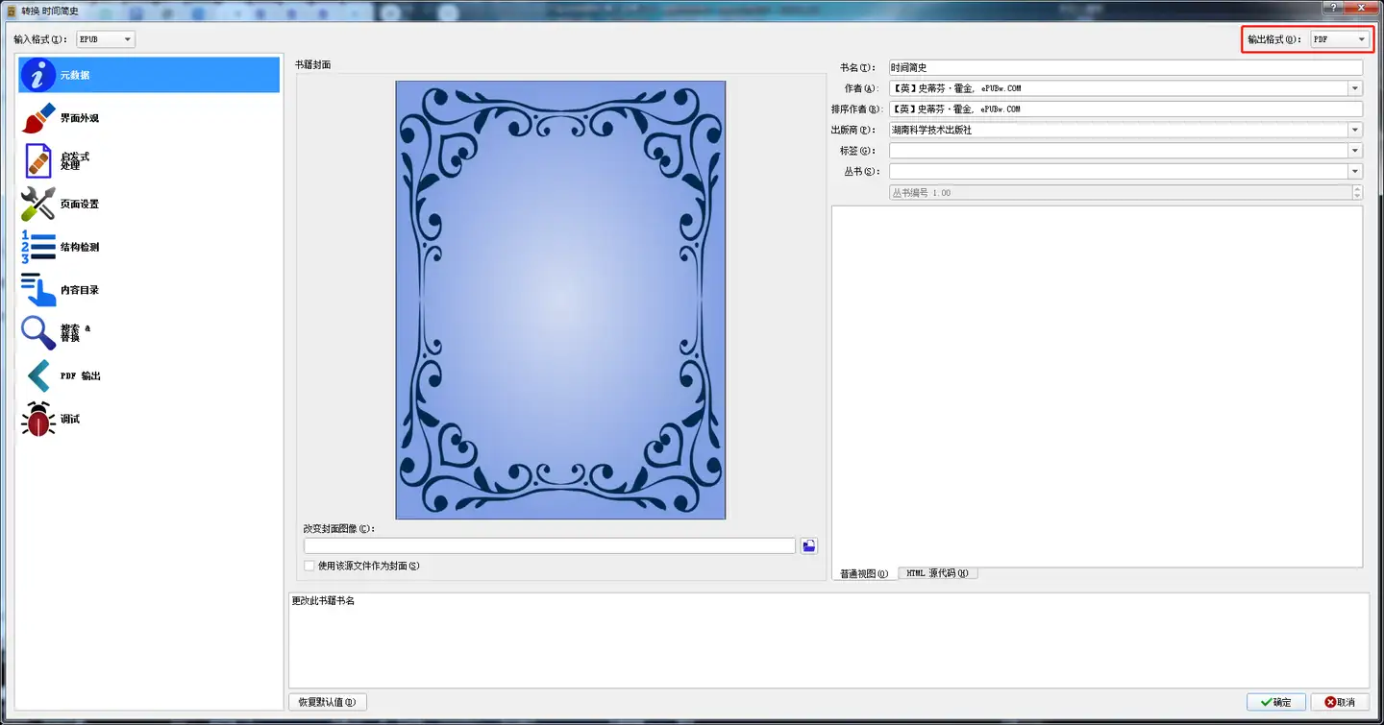Switch to 普通视图 tab
This screenshot has height=725, width=1384.
(x=864, y=574)
